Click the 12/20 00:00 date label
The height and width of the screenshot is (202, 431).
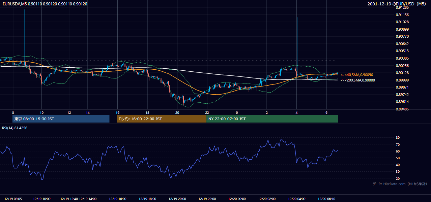[x=237, y=199]
